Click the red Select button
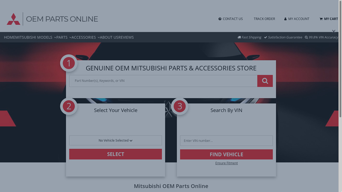 coord(115,154)
